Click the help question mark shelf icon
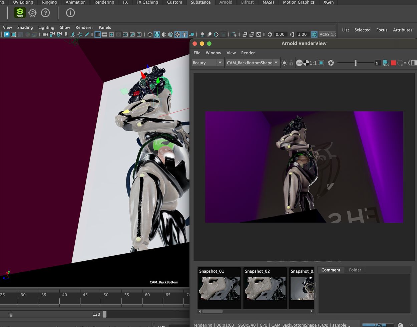The width and height of the screenshot is (417, 327). (x=45, y=13)
